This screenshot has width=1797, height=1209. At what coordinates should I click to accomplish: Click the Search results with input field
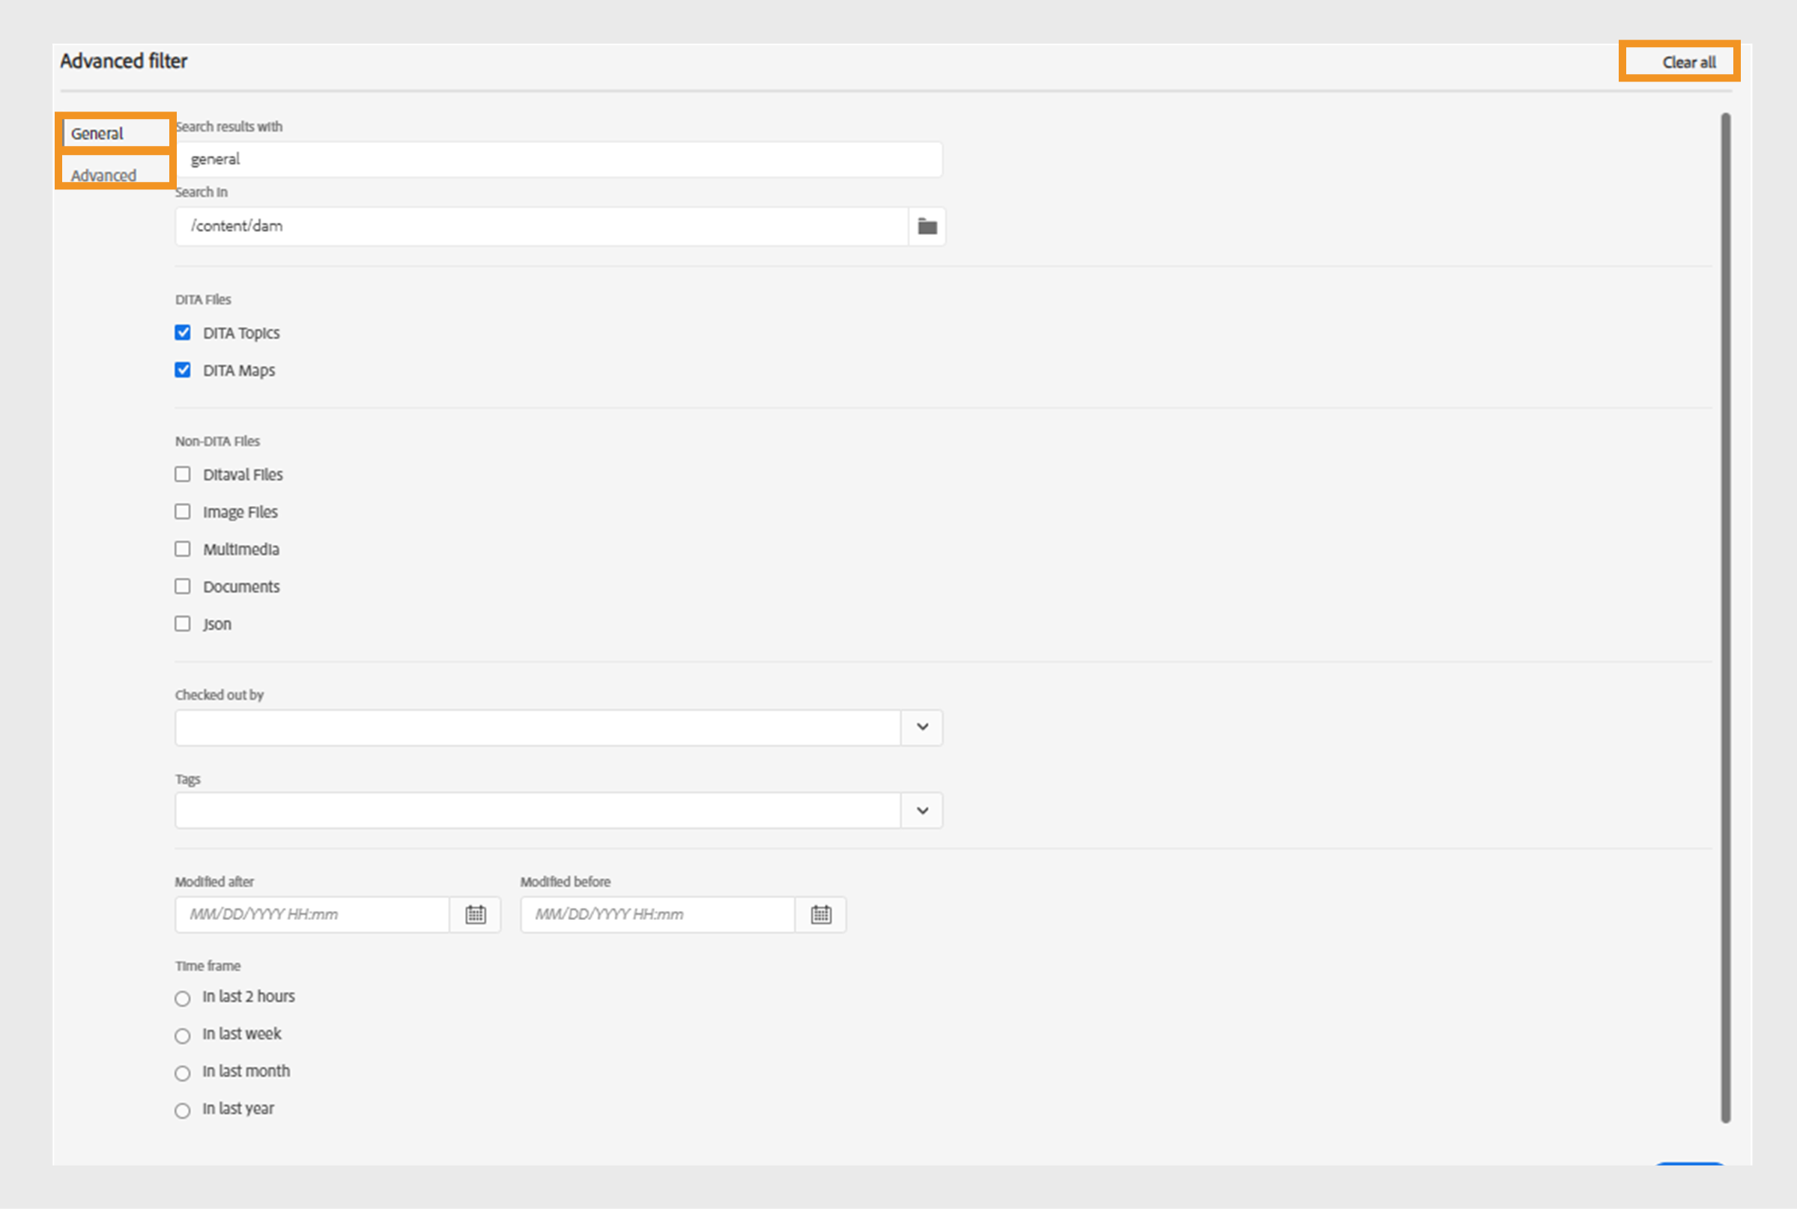pos(559,159)
